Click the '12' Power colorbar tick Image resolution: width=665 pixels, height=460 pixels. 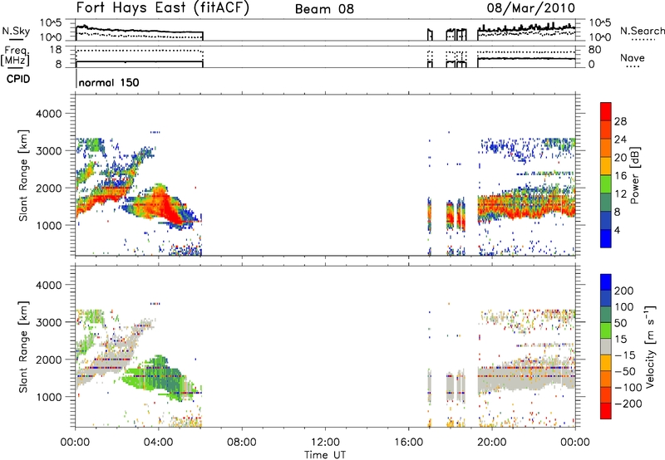[620, 194]
